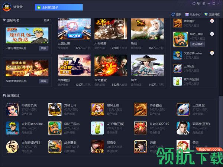The image size is (223, 167).
Task: Open the notification bell icon in title bar
Action: (194, 3)
